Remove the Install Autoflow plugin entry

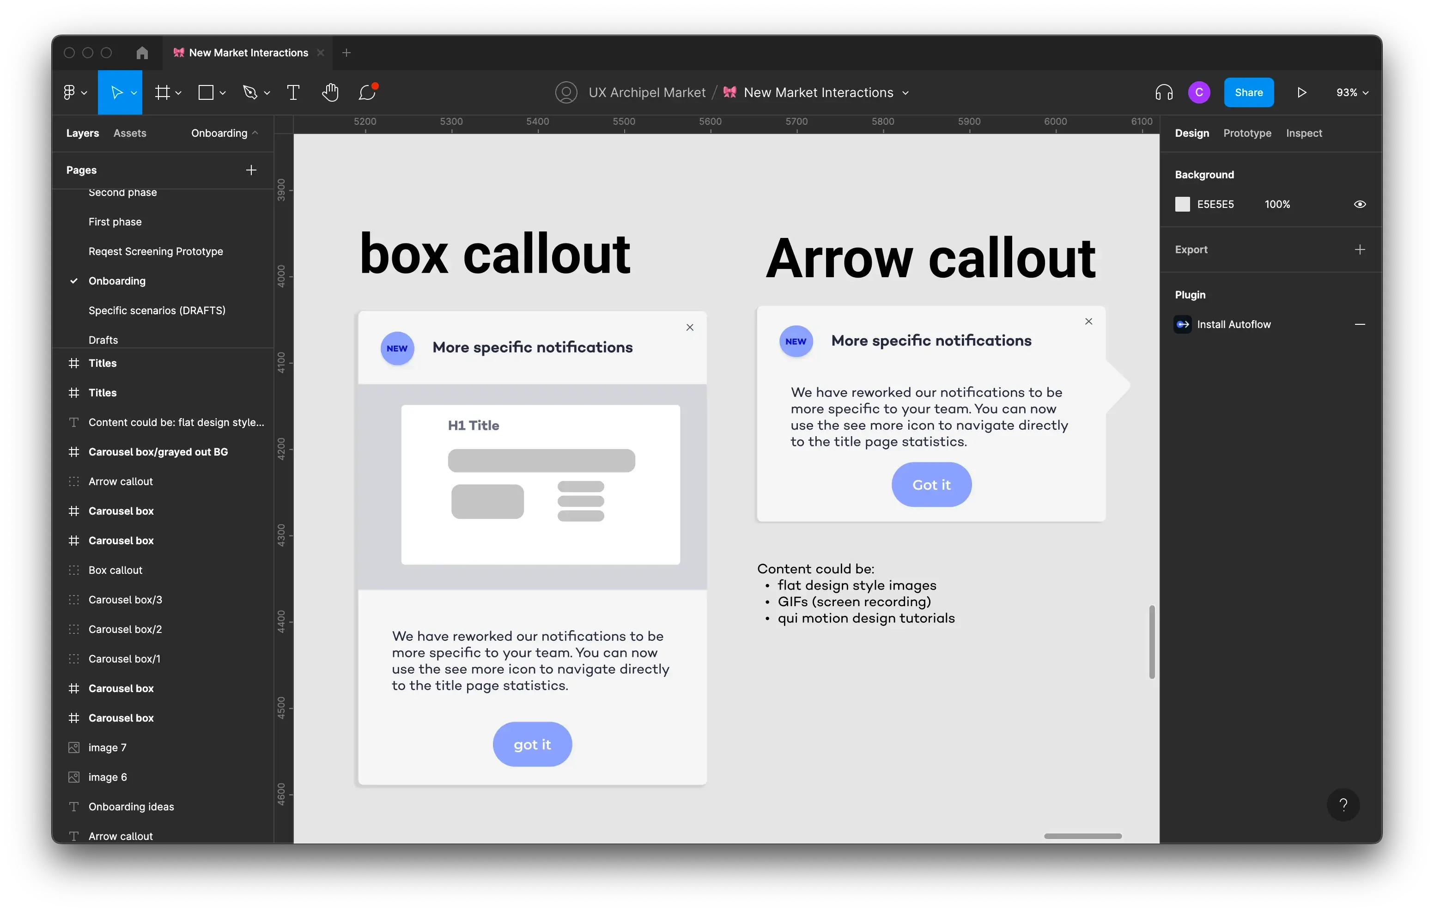click(x=1360, y=324)
